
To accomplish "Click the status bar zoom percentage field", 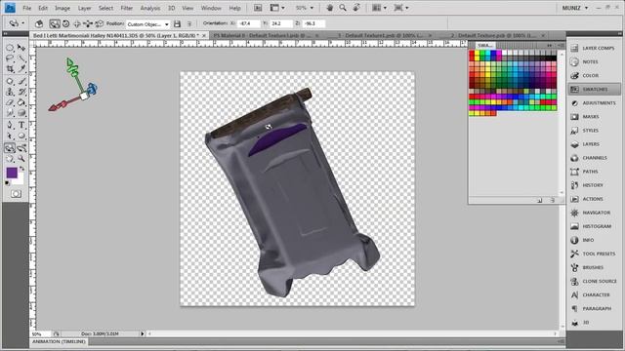I will [x=40, y=333].
